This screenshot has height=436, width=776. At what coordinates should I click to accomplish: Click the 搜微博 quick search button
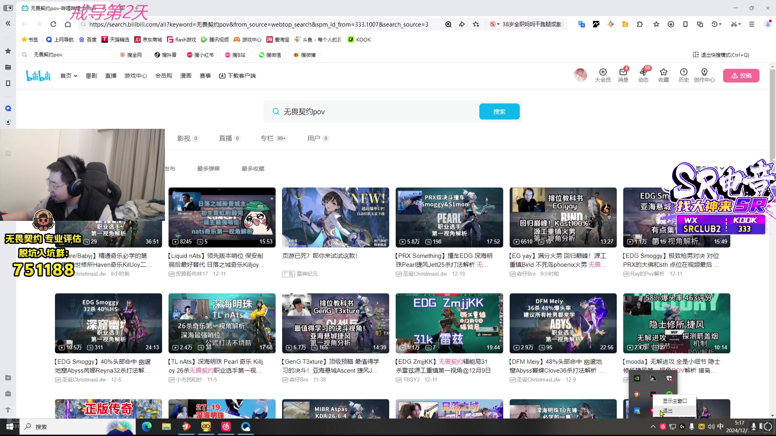305,55
